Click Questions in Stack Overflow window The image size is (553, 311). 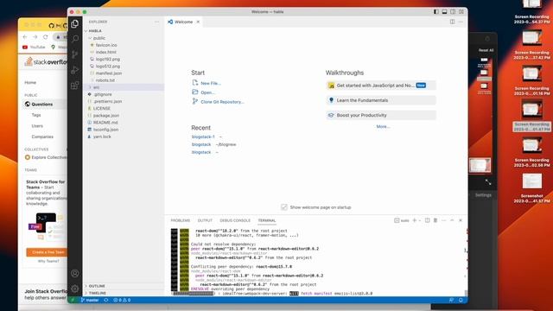coord(42,105)
